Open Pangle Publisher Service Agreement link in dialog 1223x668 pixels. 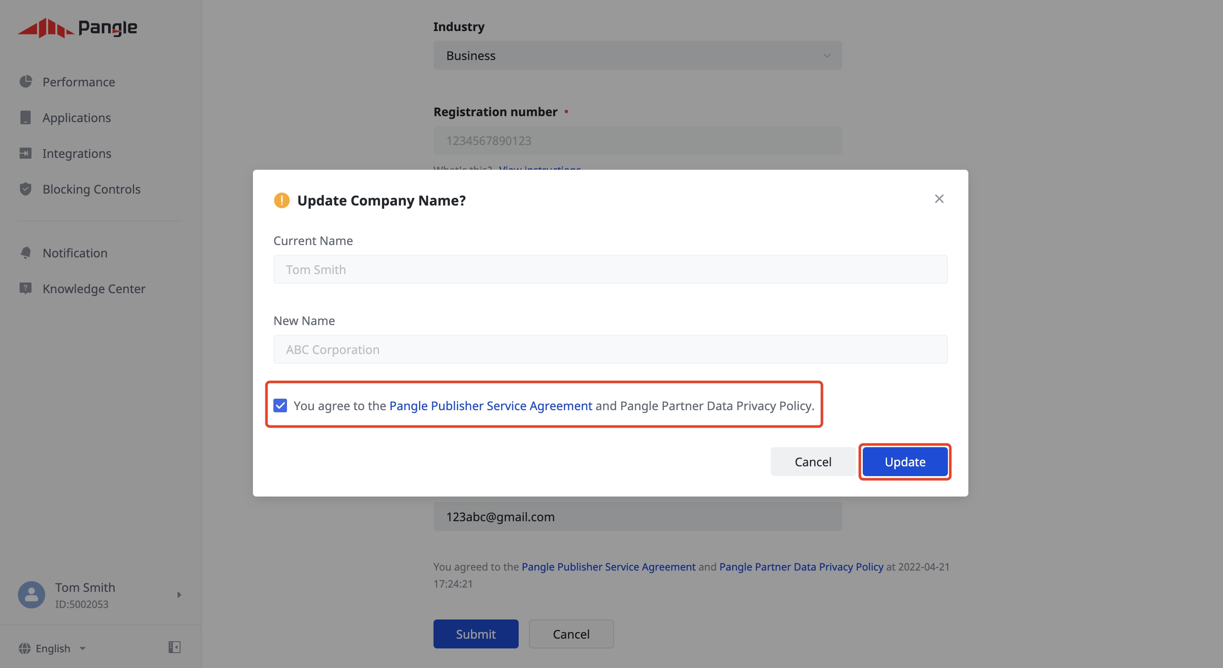491,405
